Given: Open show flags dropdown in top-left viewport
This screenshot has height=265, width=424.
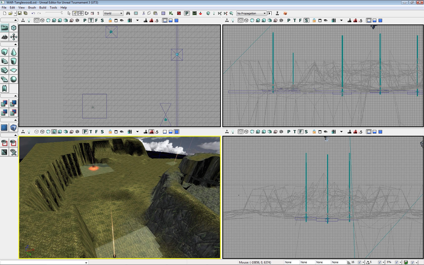Looking at the screenshot, I should pos(137,20).
